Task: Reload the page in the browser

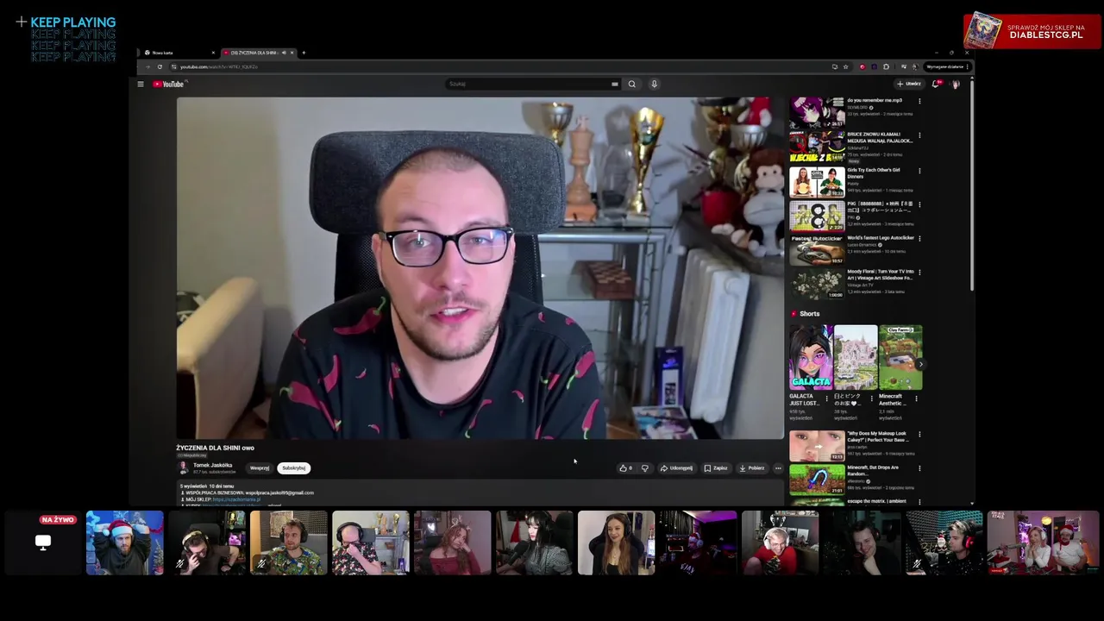Action: [x=160, y=66]
